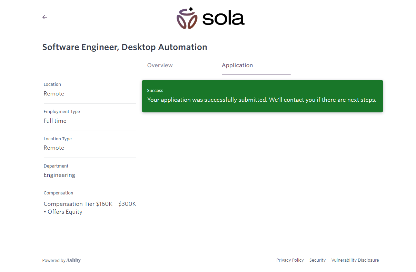Switch to the Overview tab
Image resolution: width=416 pixels, height=272 pixels.
point(160,66)
